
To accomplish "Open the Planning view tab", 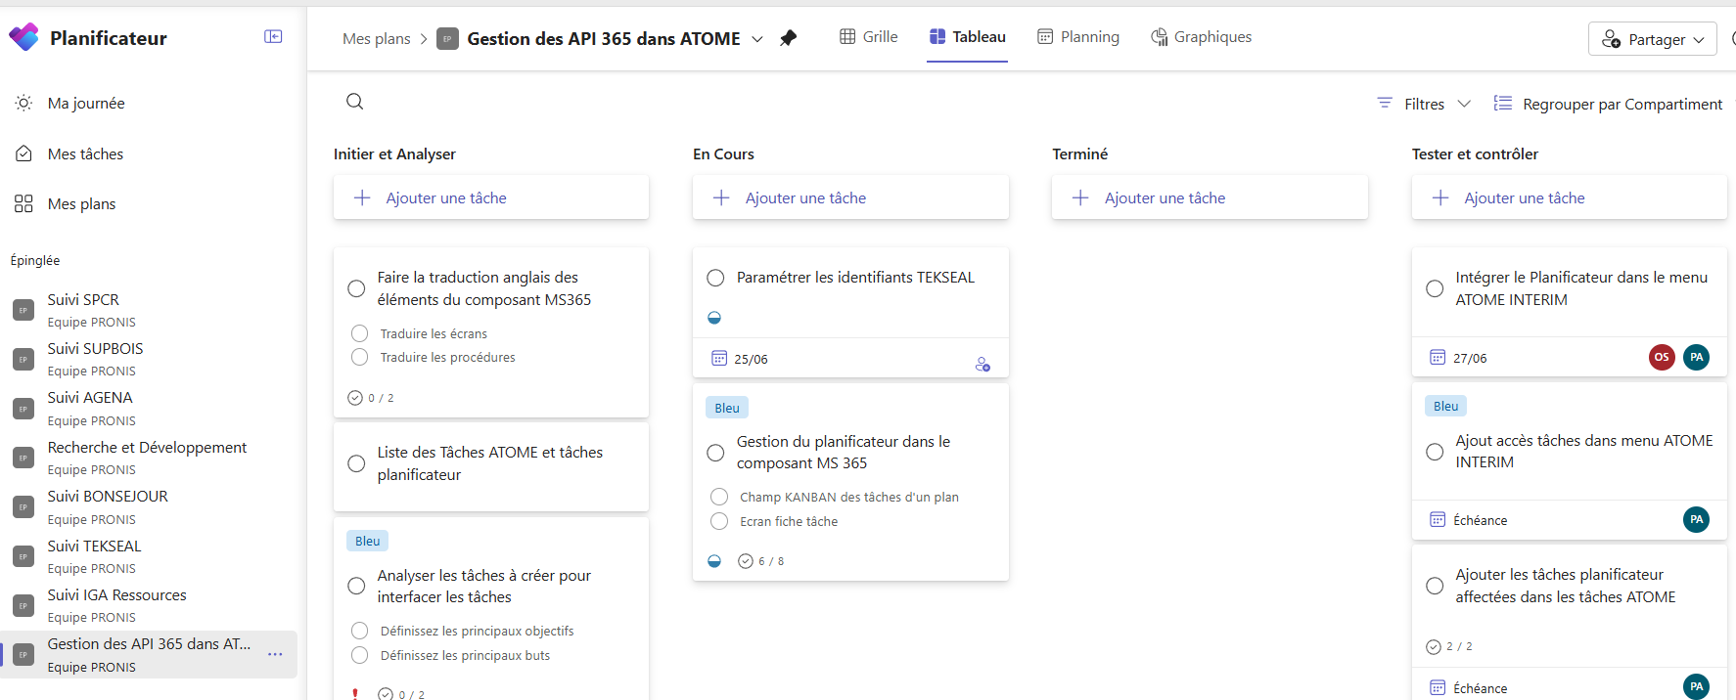I will pyautogui.click(x=1078, y=37).
